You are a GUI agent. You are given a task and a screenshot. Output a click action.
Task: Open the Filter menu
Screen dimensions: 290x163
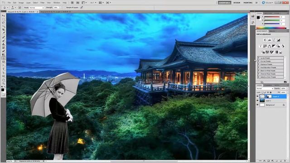click(x=42, y=3)
